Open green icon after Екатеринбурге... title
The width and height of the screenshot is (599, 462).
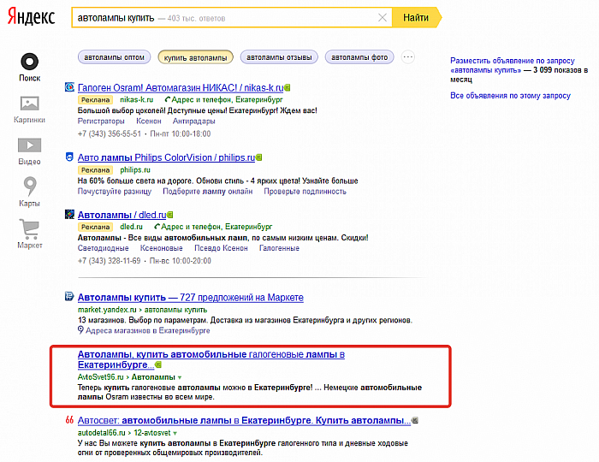point(158,365)
